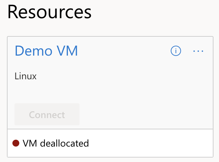This screenshot has height=162, width=219.
Task: Select the Linux operating system label
Action: (25, 76)
